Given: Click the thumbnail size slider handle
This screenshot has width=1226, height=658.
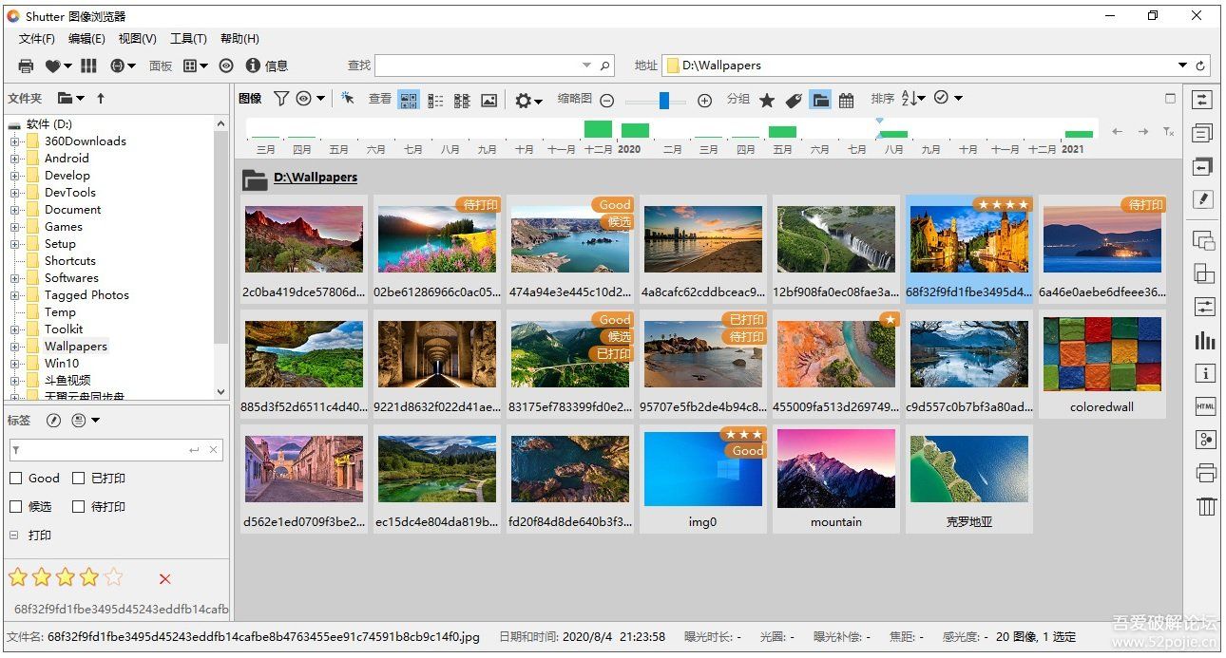Looking at the screenshot, I should 664,100.
